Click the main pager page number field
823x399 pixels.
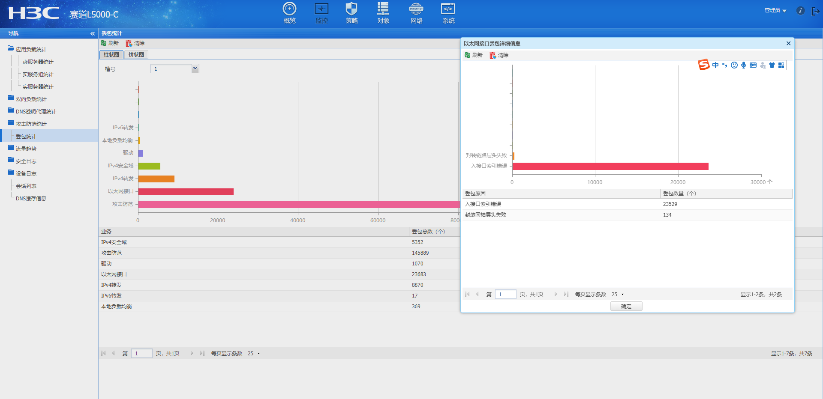tap(141, 353)
